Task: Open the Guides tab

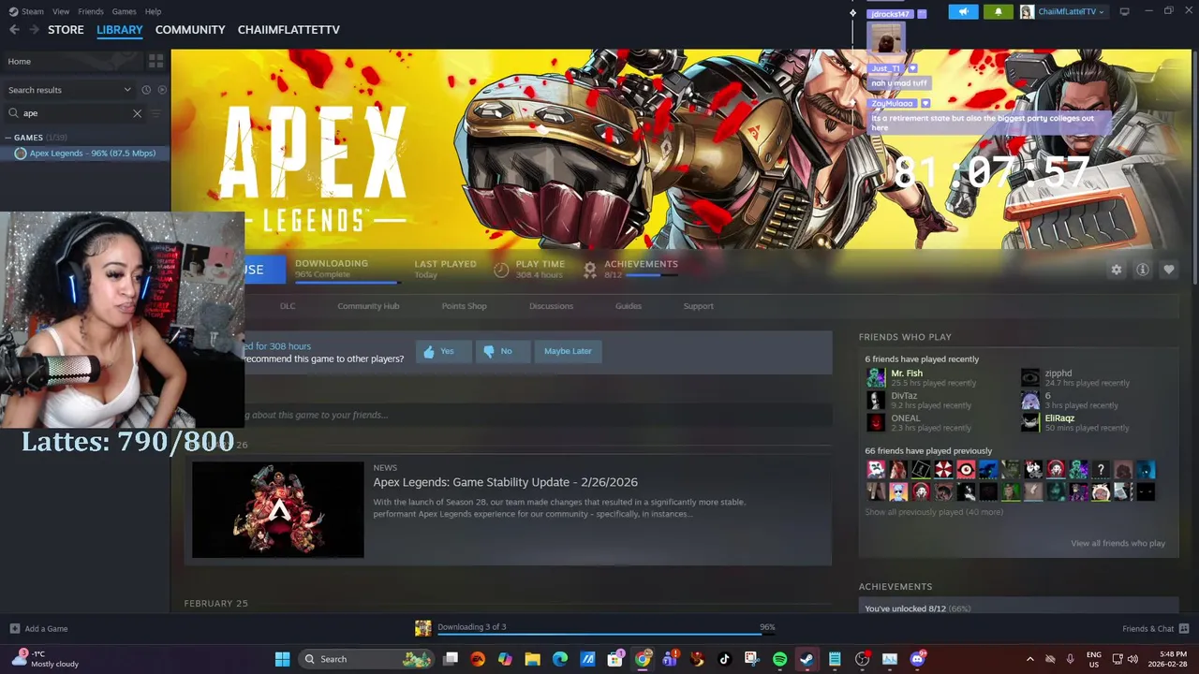Action: 628,306
